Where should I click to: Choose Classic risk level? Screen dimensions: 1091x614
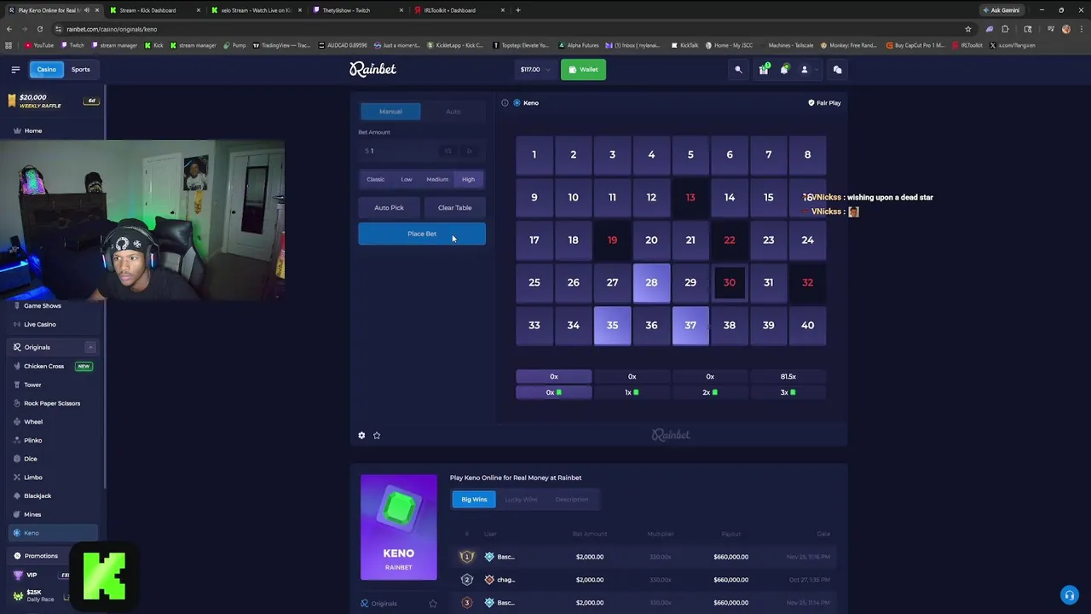click(376, 179)
